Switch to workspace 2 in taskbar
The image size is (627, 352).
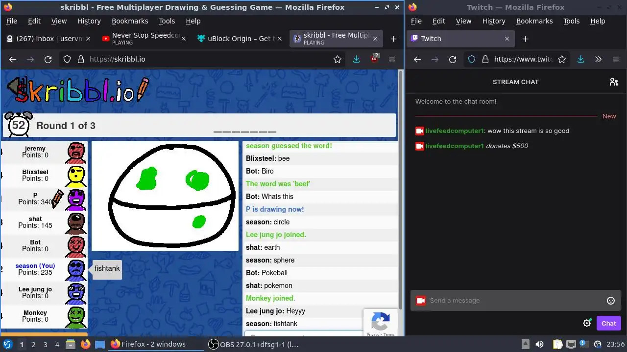pyautogui.click(x=34, y=344)
